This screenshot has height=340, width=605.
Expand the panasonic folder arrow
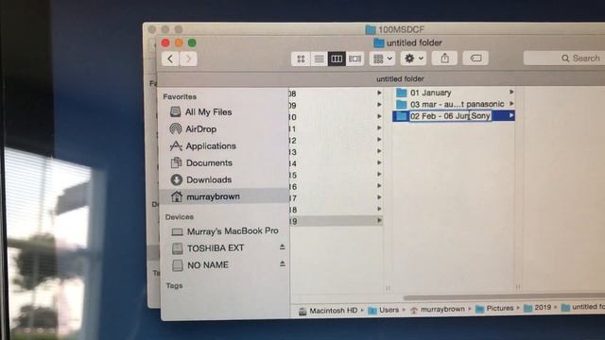511,104
